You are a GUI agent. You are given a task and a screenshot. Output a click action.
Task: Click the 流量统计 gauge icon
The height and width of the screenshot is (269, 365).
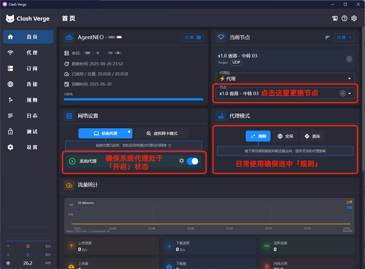tap(69, 185)
